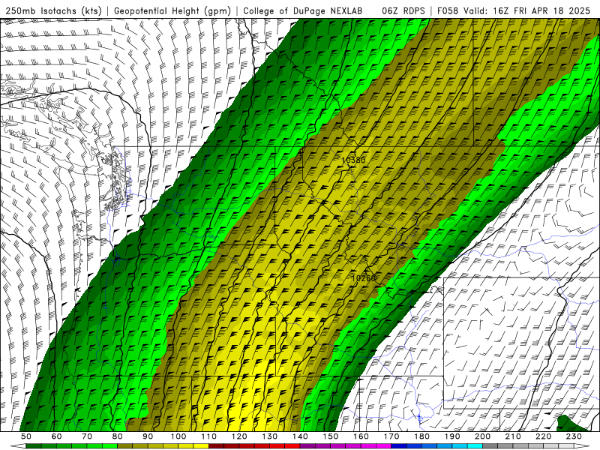Click the color bar swatch below 110
Viewport: 600px width, 450px height.
pos(216,446)
